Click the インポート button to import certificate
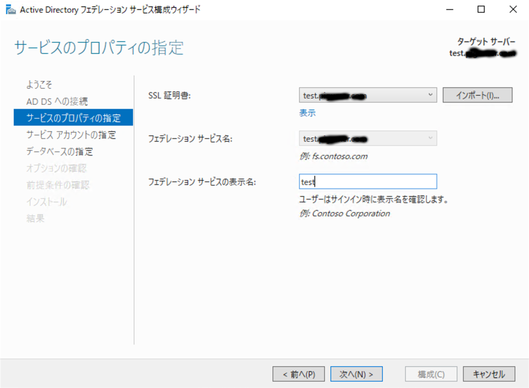This screenshot has height=388, width=529. 477,95
